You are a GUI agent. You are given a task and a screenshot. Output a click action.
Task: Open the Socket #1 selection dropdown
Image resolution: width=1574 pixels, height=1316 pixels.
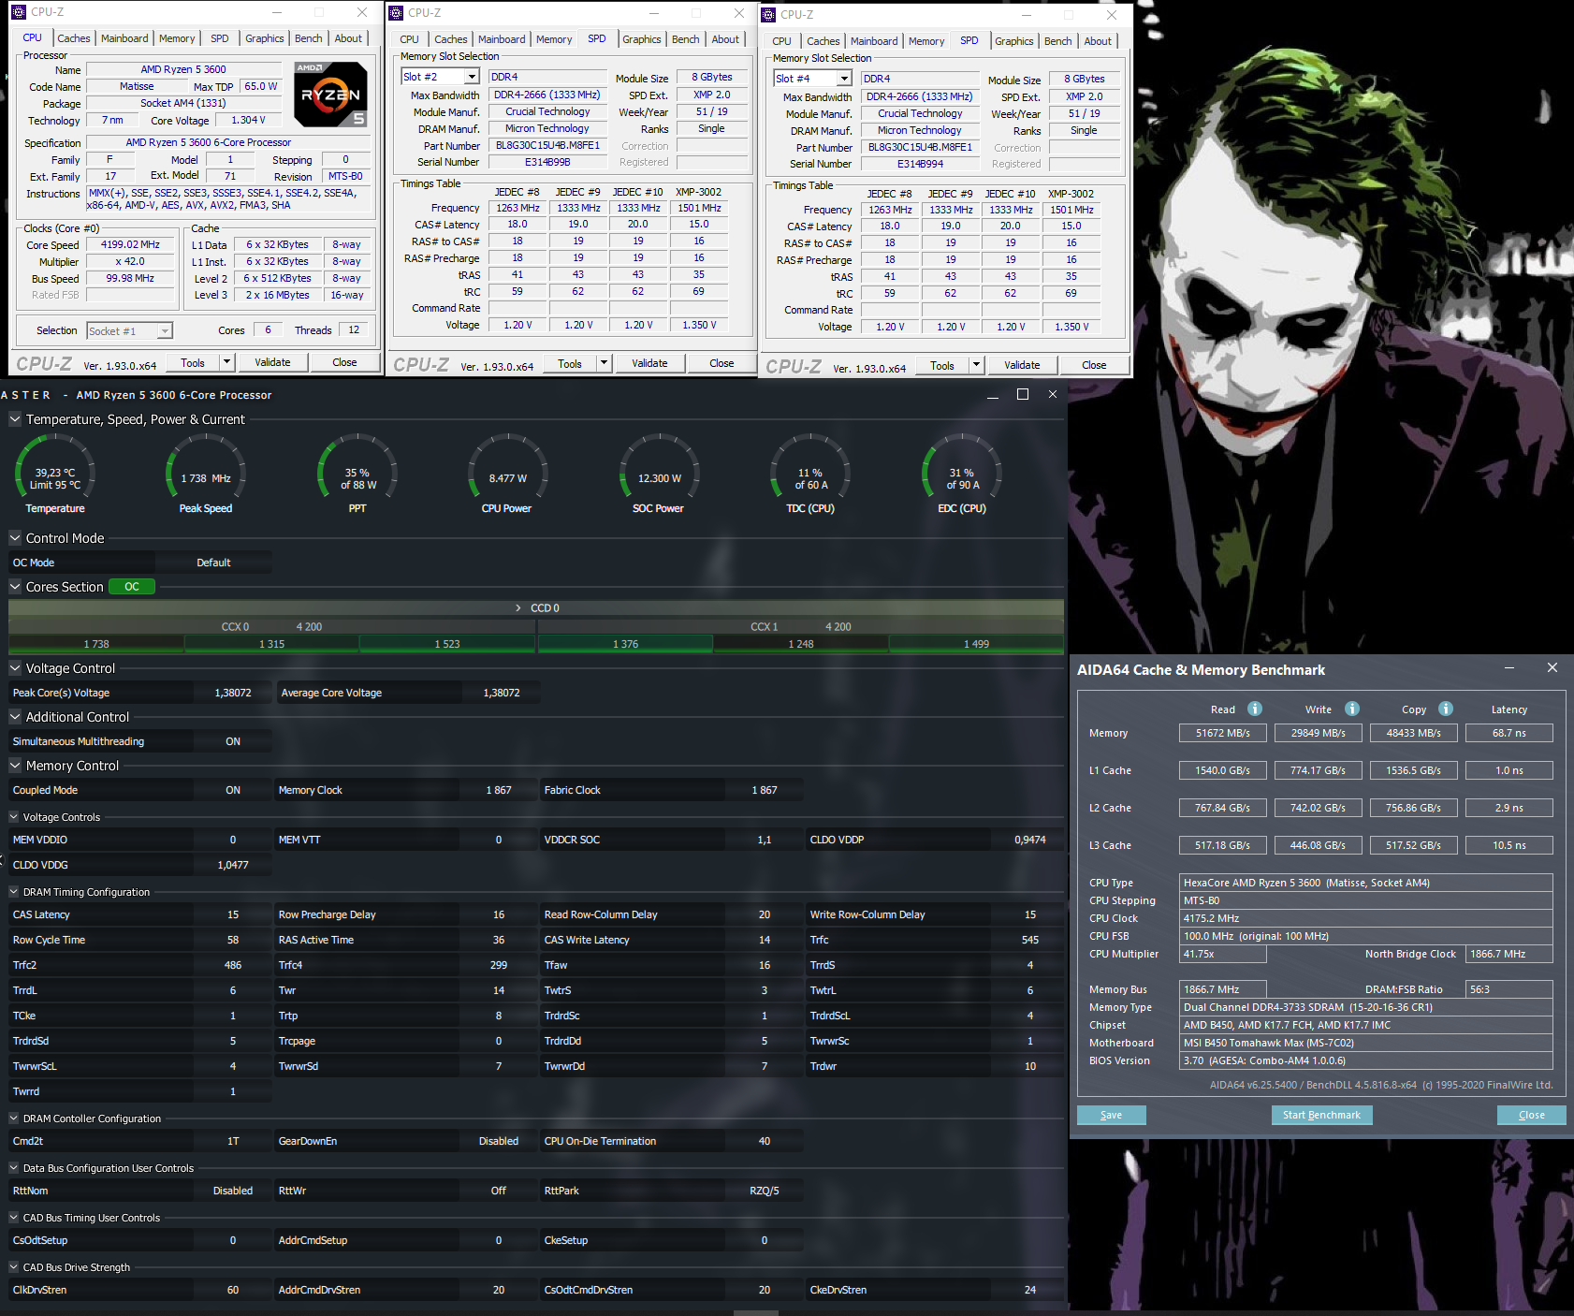coord(165,330)
